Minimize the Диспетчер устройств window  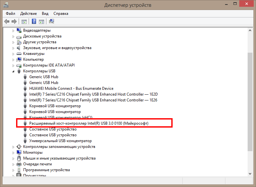[x=226, y=4]
